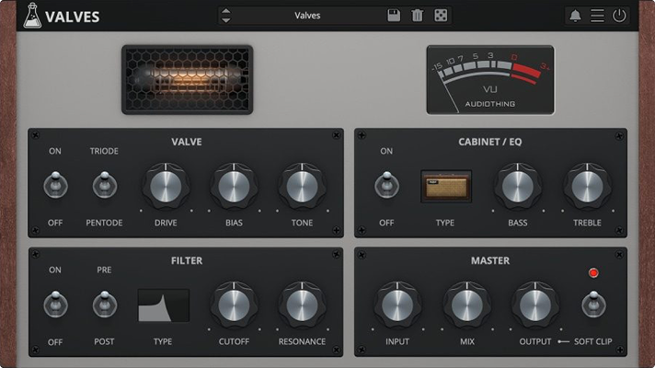Delete the preset with the trash icon
The height and width of the screenshot is (368, 655).
pyautogui.click(x=417, y=16)
